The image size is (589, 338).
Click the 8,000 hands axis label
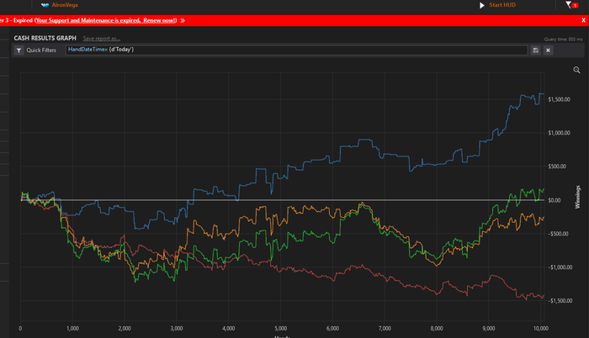[x=437, y=328]
